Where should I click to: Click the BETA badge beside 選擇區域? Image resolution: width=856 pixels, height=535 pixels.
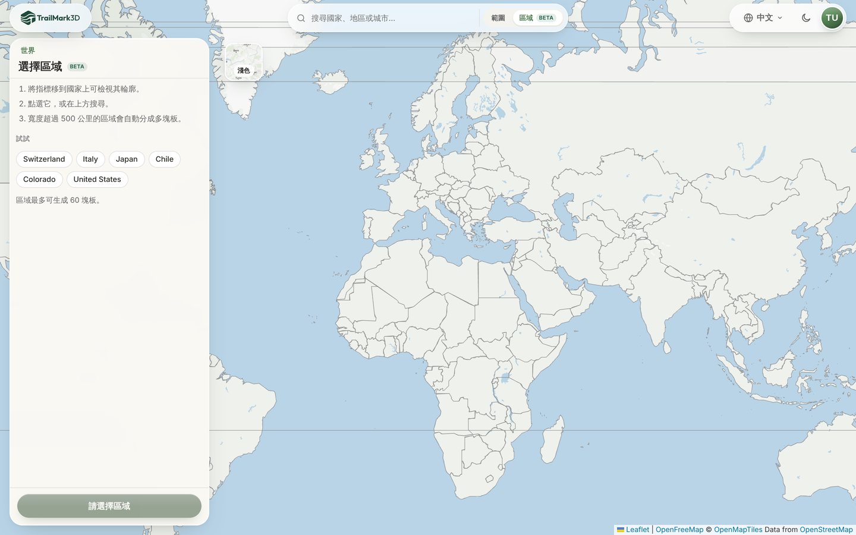pos(77,67)
